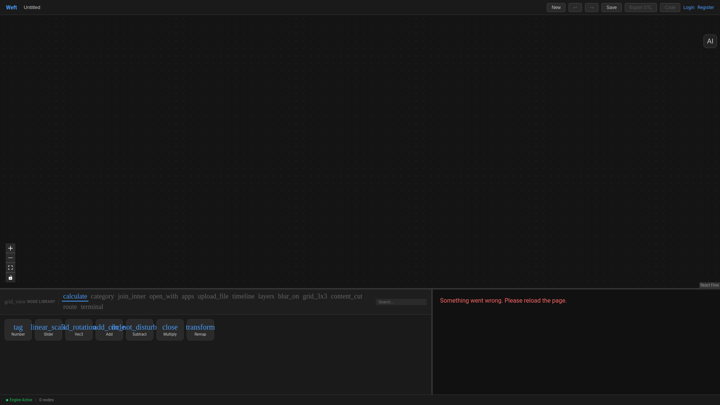The width and height of the screenshot is (720, 405).
Task: Select the timeline tab
Action: pyautogui.click(x=243, y=296)
